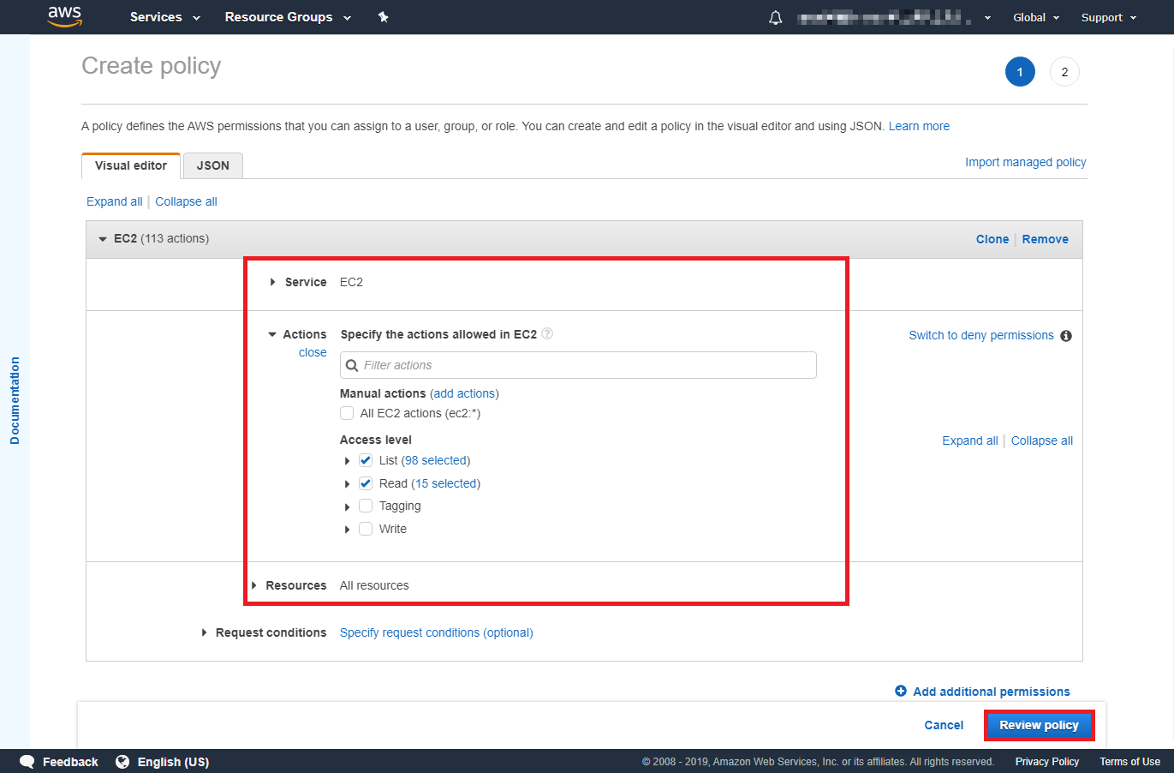Click info icon next to deny permissions
Image resolution: width=1174 pixels, height=773 pixels.
coord(1066,336)
